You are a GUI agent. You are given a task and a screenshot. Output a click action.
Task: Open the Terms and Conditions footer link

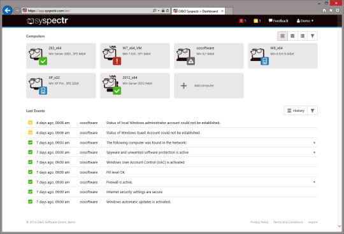[x=288, y=222]
